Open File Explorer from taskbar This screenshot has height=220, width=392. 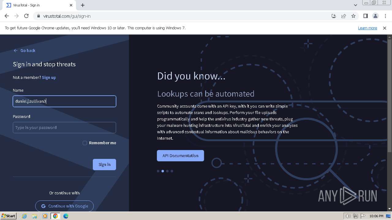click(35, 216)
